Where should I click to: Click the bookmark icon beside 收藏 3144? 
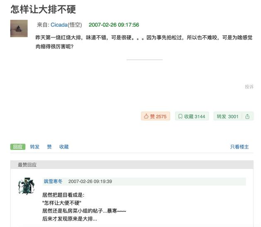tap(180, 116)
